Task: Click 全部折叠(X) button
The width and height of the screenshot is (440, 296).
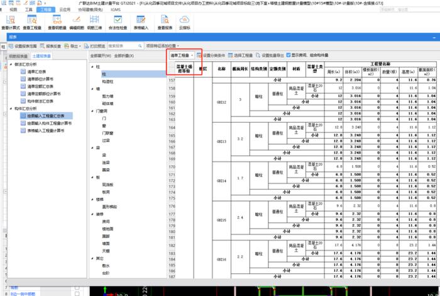Action: [x=124, y=55]
